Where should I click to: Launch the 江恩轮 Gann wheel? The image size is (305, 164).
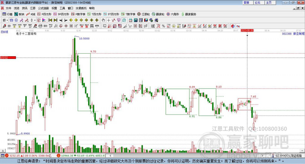(x=144, y=14)
